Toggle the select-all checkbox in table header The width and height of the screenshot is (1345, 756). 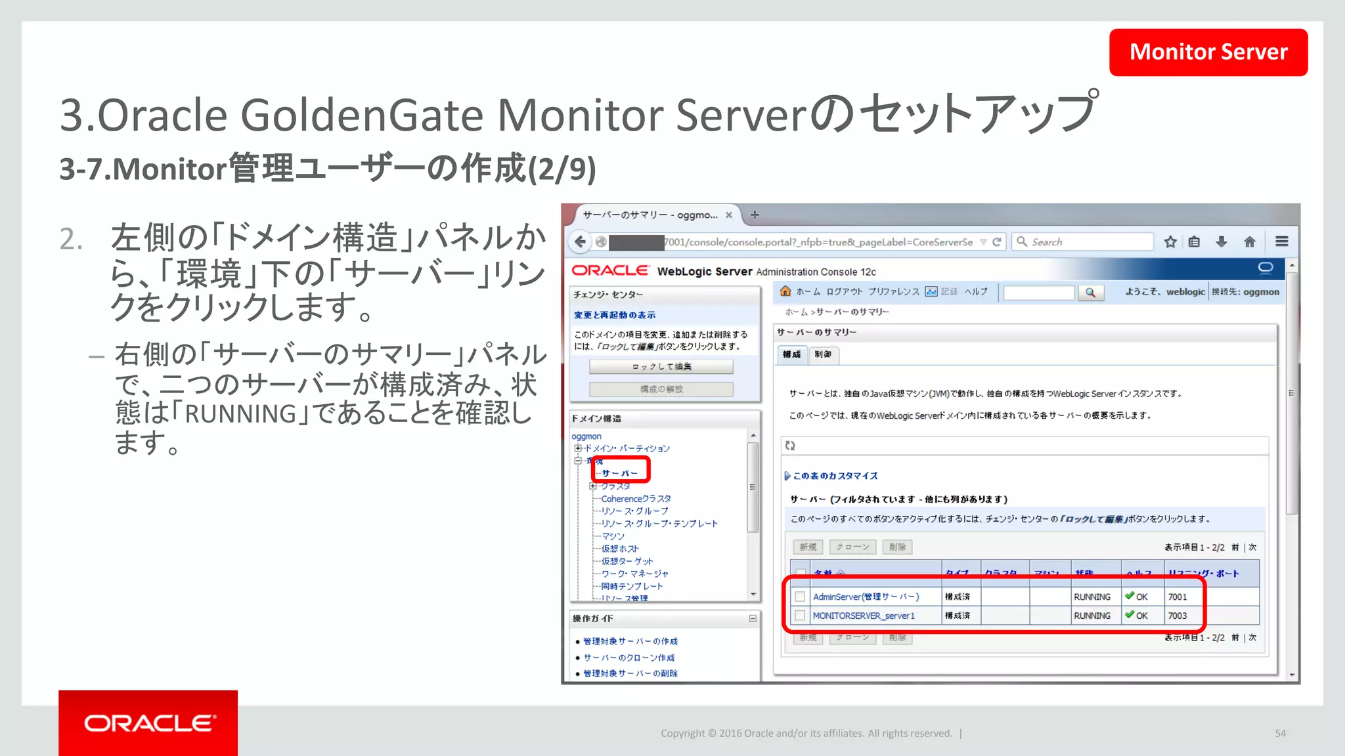tap(800, 573)
